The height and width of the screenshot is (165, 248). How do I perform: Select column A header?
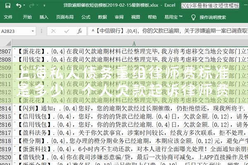click(x=130, y=43)
